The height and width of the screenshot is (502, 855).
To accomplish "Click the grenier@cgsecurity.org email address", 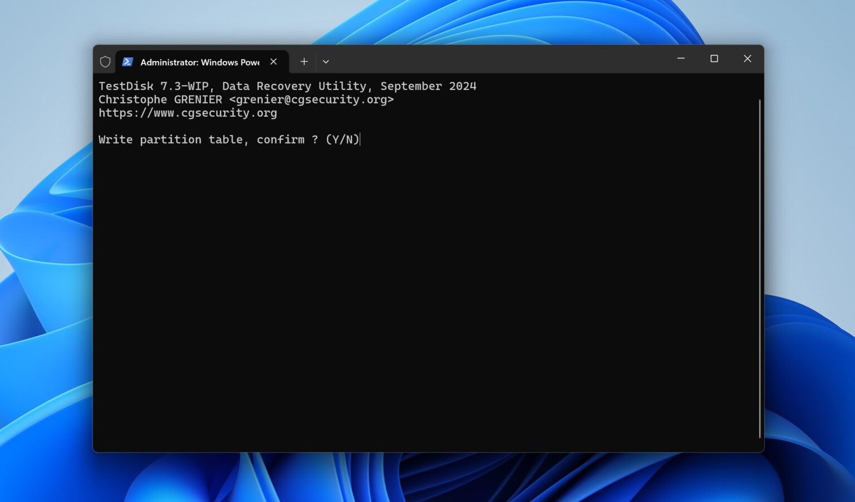I will point(312,100).
